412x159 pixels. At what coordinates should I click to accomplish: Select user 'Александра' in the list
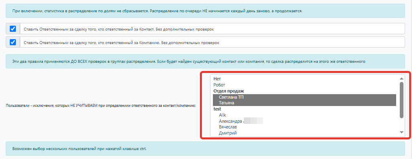(x=305, y=121)
